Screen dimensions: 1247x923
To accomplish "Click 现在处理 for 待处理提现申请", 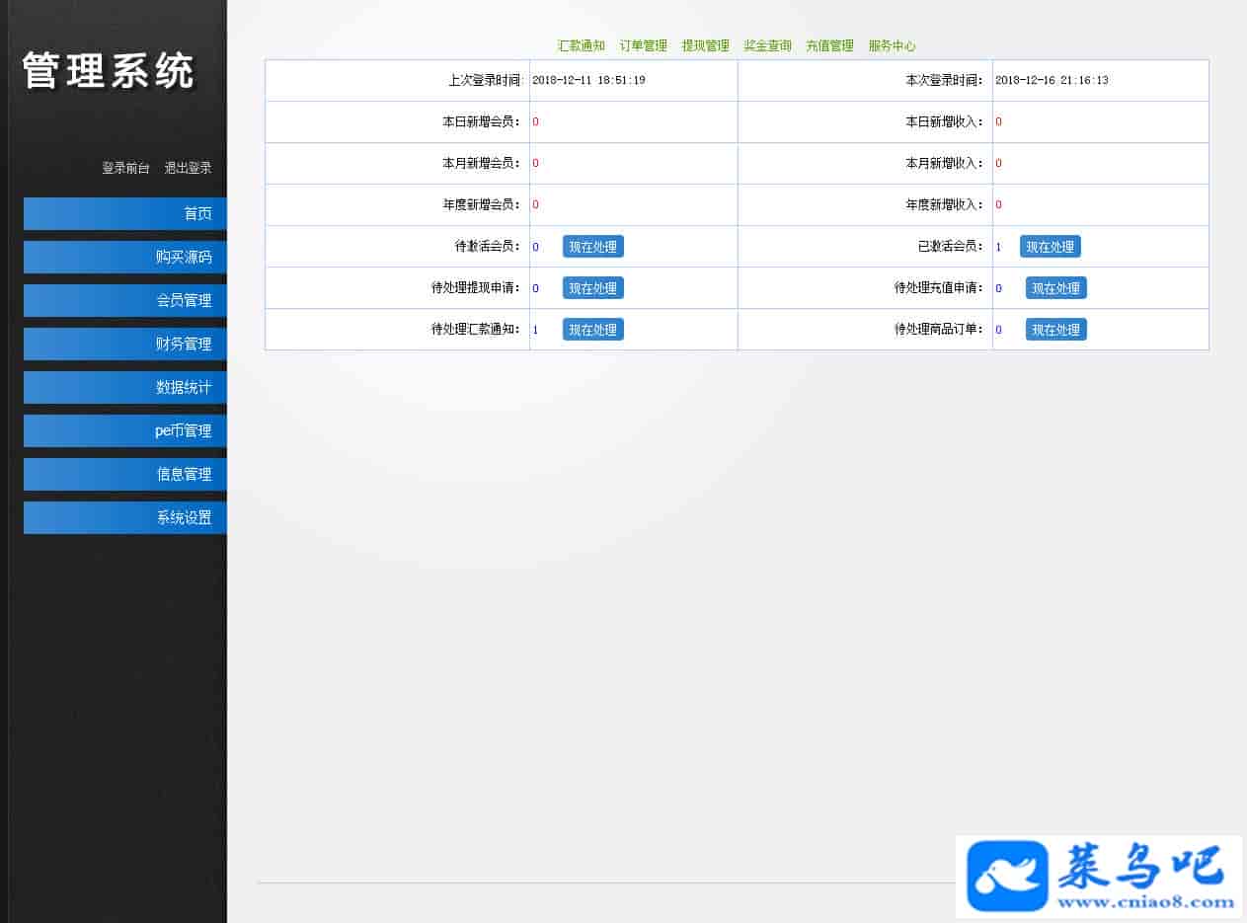I will coord(593,288).
